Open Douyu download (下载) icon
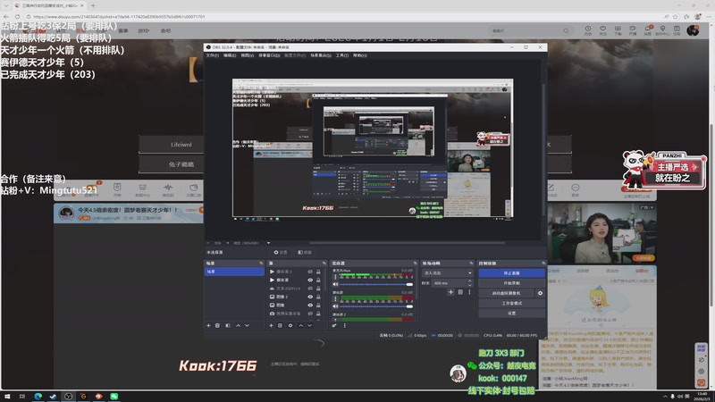This screenshot has width=715, height=402. point(618,30)
